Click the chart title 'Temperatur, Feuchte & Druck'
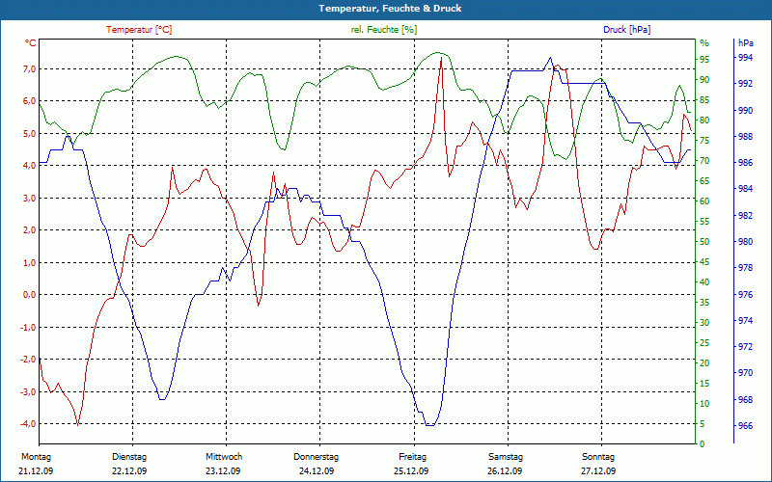Image resolution: width=772 pixels, height=482 pixels. 390,9
